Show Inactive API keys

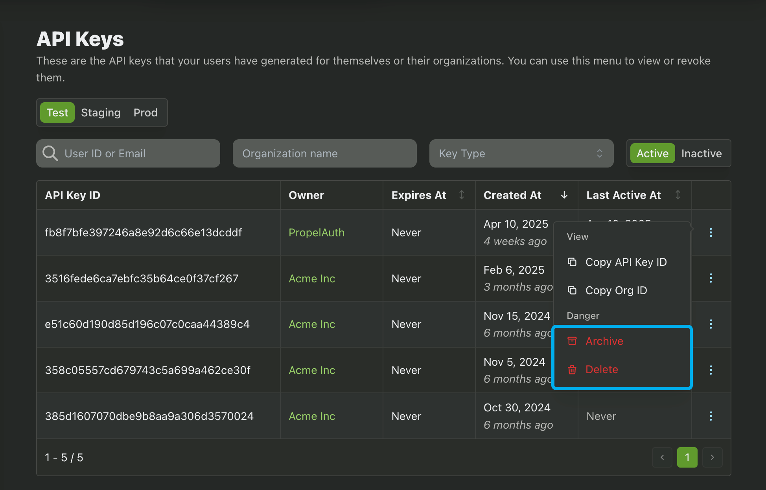coord(702,153)
